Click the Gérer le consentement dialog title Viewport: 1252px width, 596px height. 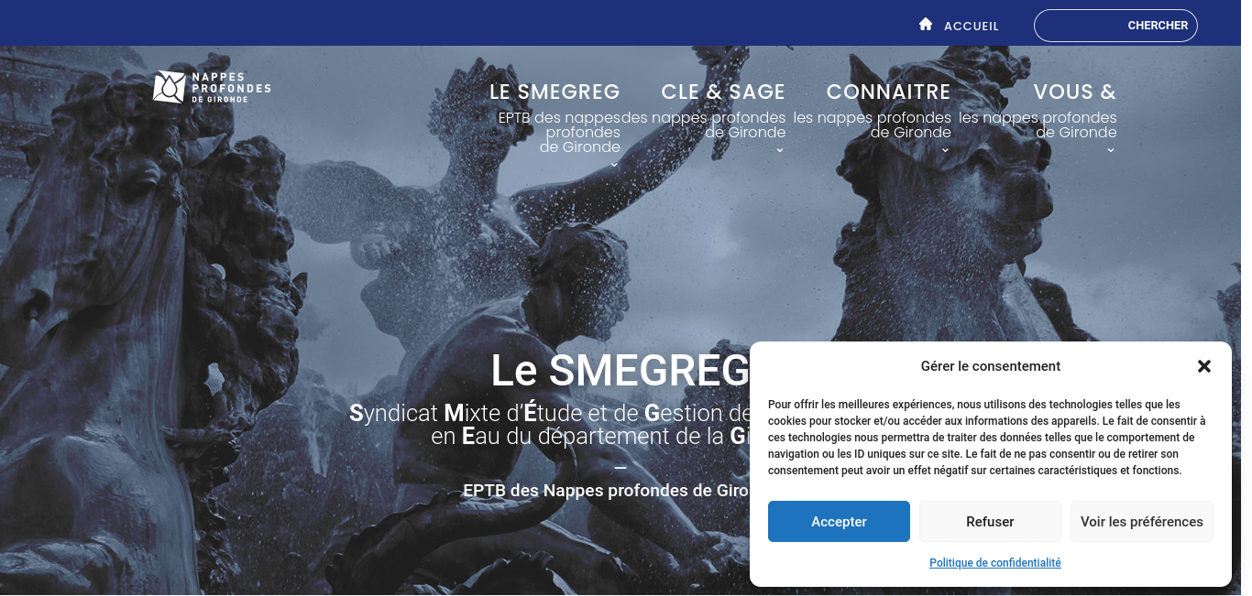coord(991,366)
